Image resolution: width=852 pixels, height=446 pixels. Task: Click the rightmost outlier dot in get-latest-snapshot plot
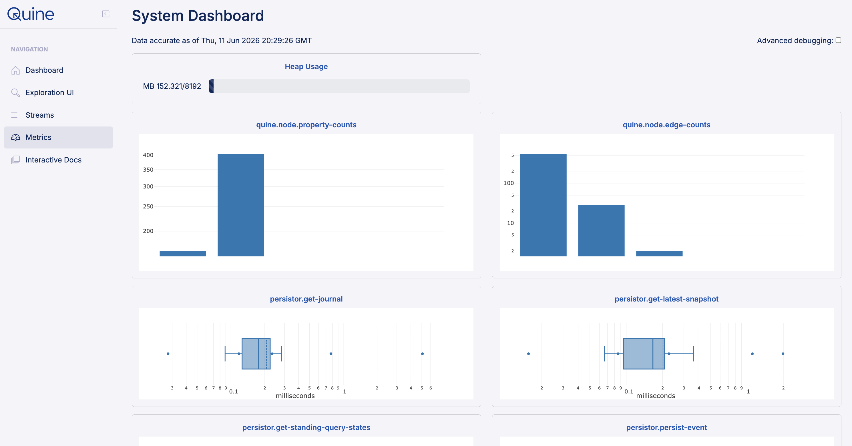pos(783,354)
